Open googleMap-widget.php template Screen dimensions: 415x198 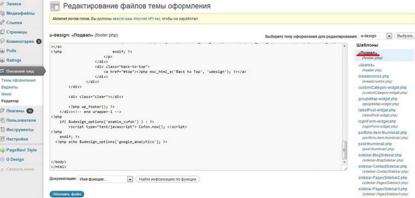click(x=378, y=99)
